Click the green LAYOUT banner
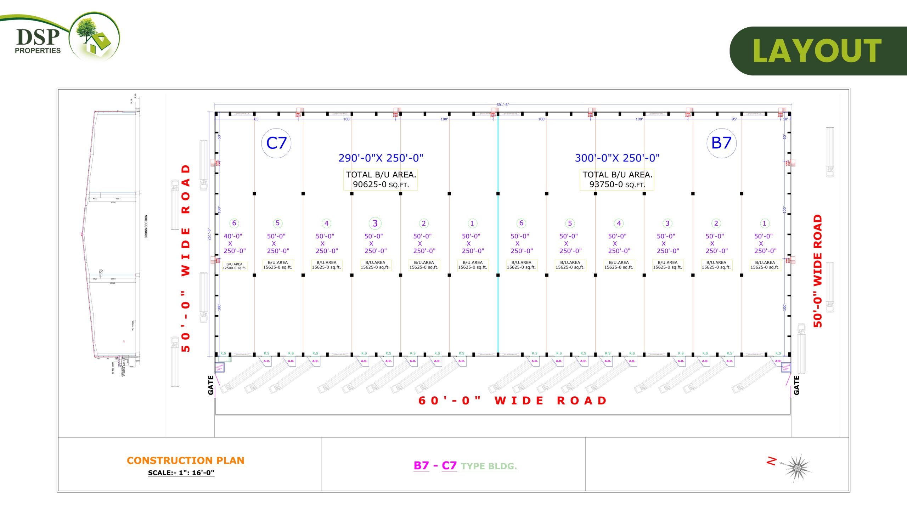Viewport: 907px width, 510px height. 817,51
